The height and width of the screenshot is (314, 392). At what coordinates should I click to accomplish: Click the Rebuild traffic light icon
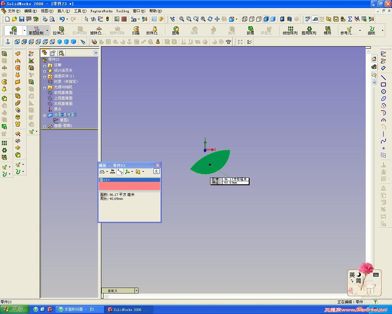(x=107, y=19)
